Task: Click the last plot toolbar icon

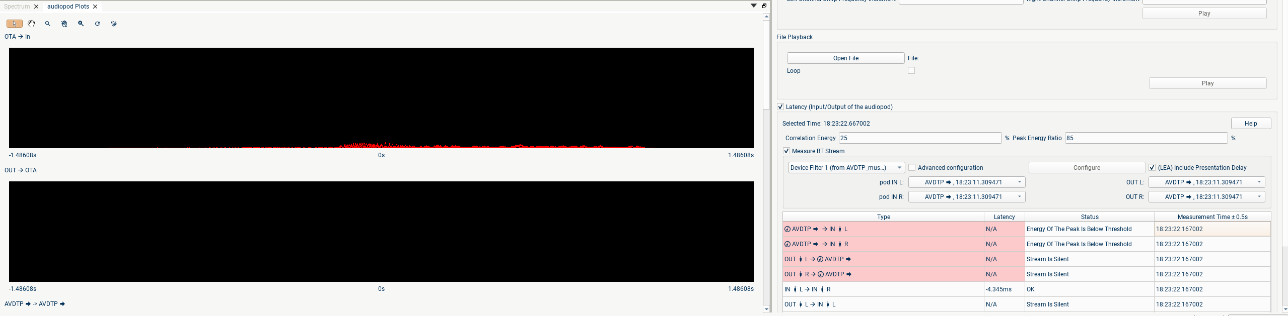Action: pos(114,24)
